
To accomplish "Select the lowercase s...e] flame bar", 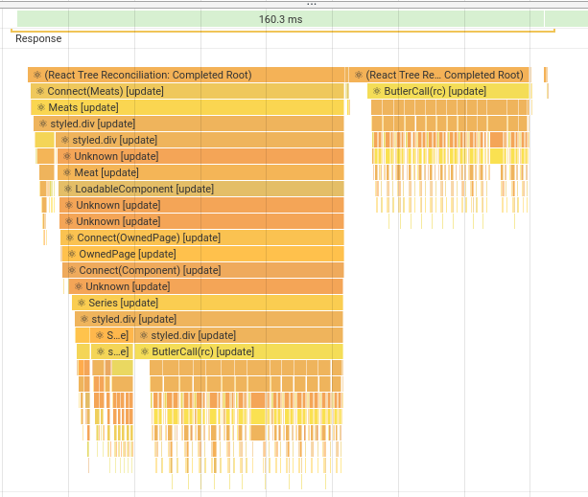I will (112, 351).
